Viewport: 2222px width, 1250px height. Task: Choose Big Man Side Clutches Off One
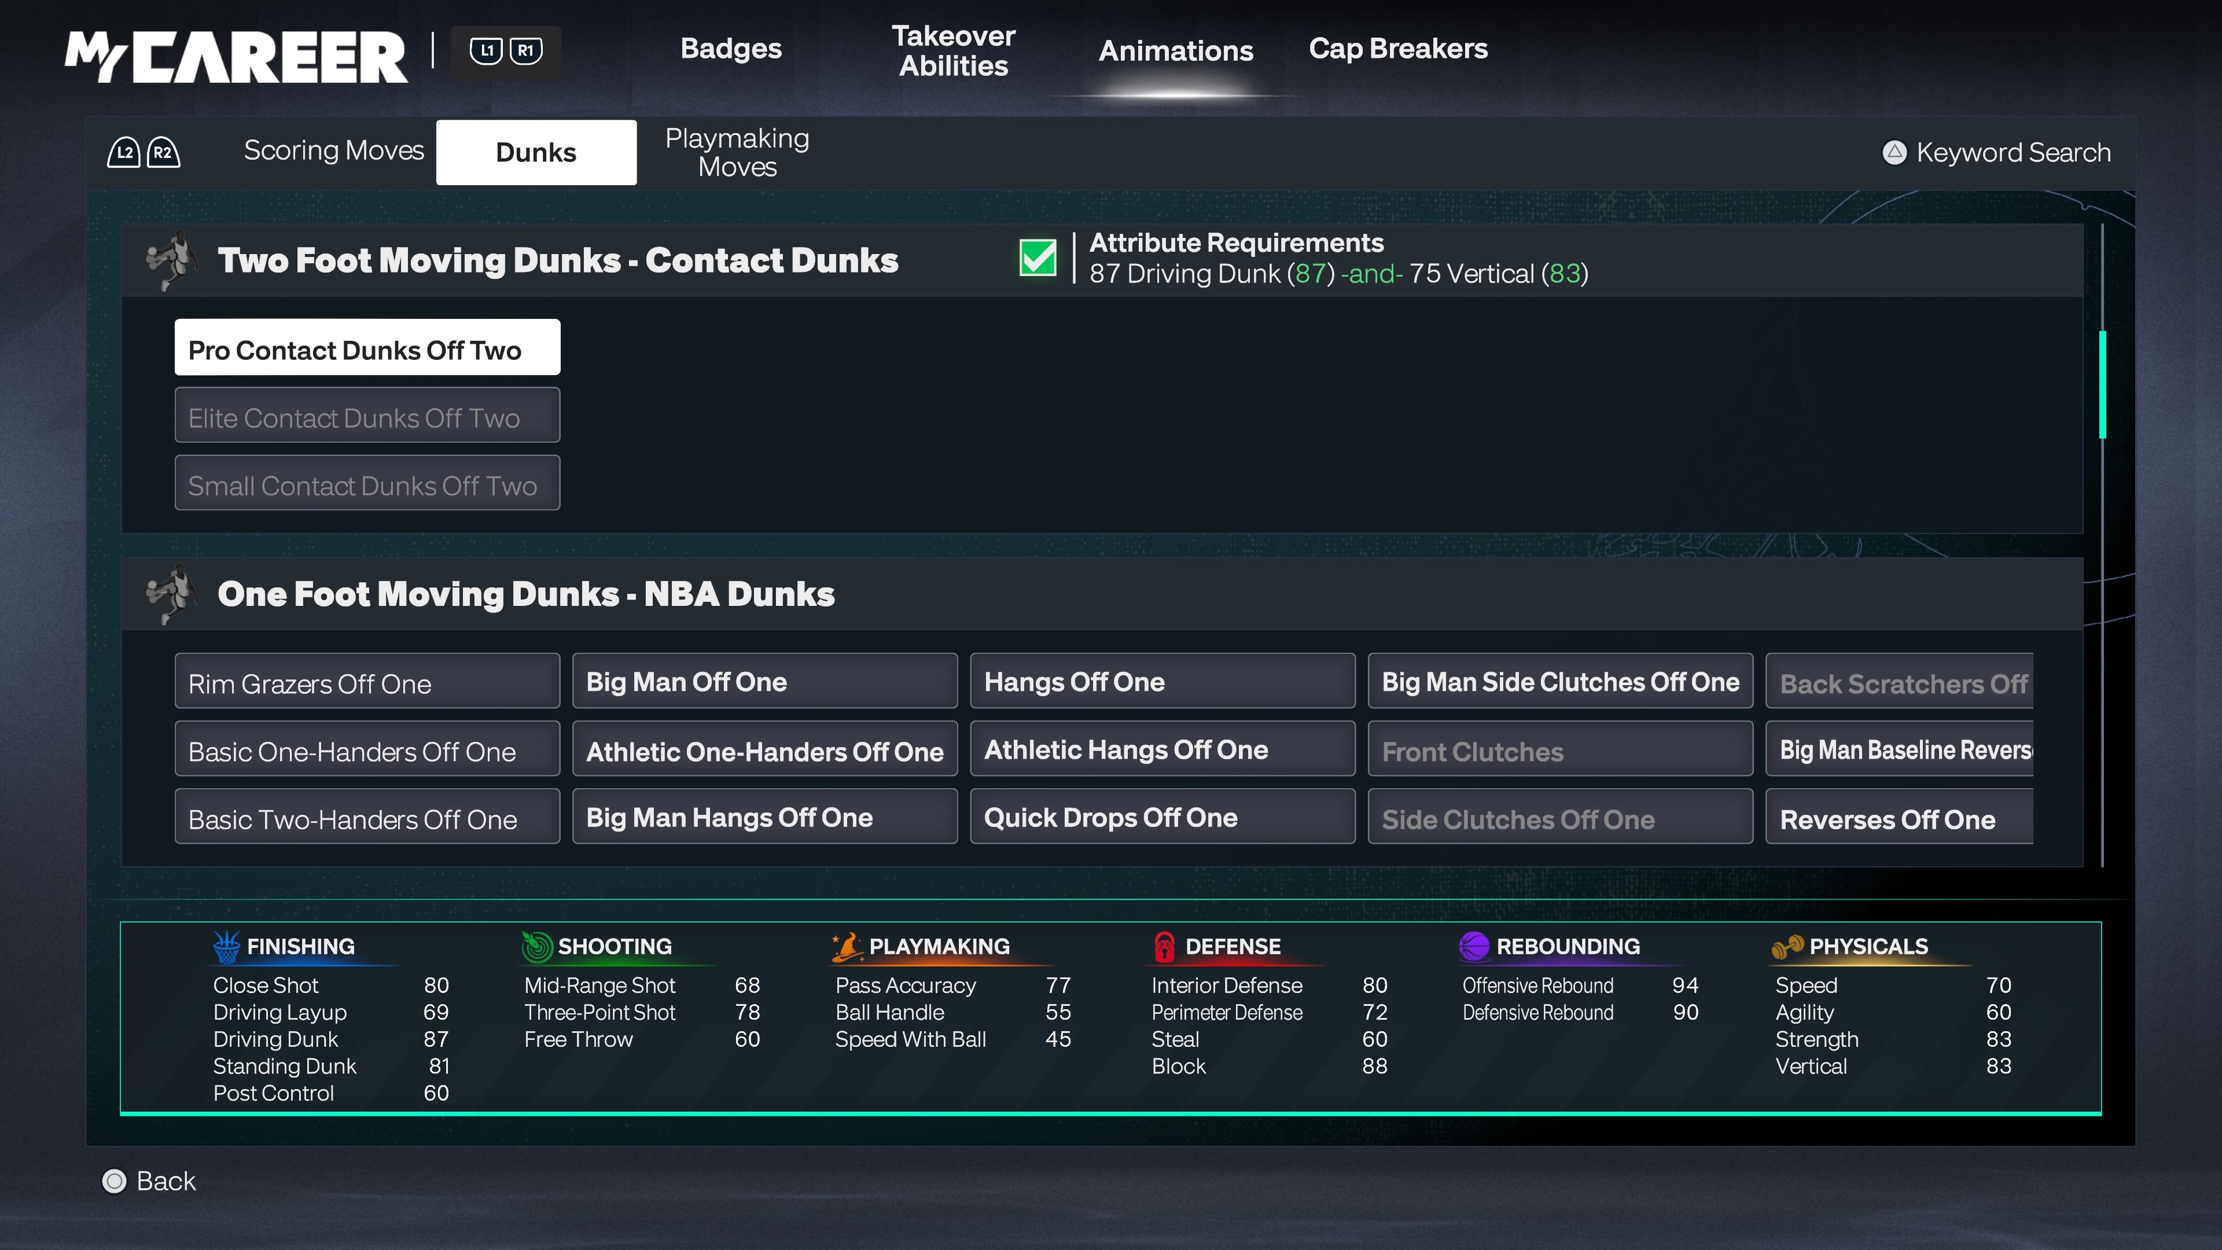click(x=1561, y=681)
